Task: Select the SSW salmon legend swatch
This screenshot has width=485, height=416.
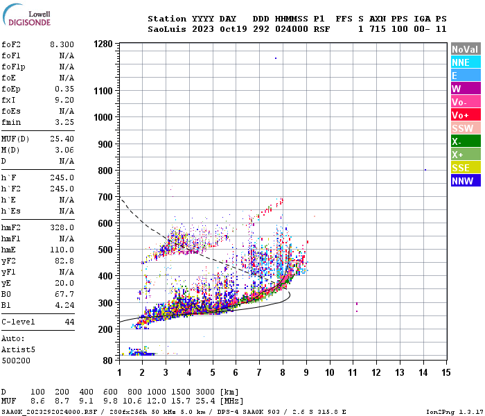Action: (x=466, y=128)
